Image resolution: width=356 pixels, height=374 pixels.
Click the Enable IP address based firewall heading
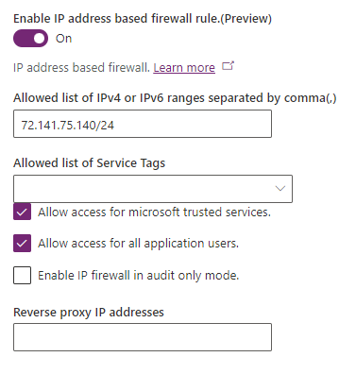[x=143, y=19]
